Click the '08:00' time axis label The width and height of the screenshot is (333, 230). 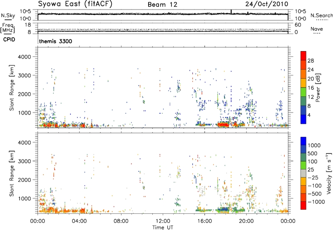pos(121,221)
